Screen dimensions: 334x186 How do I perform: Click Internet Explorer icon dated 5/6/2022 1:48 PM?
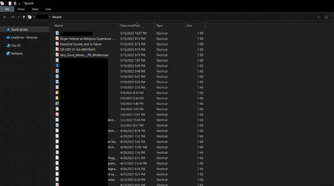[x=57, y=104]
